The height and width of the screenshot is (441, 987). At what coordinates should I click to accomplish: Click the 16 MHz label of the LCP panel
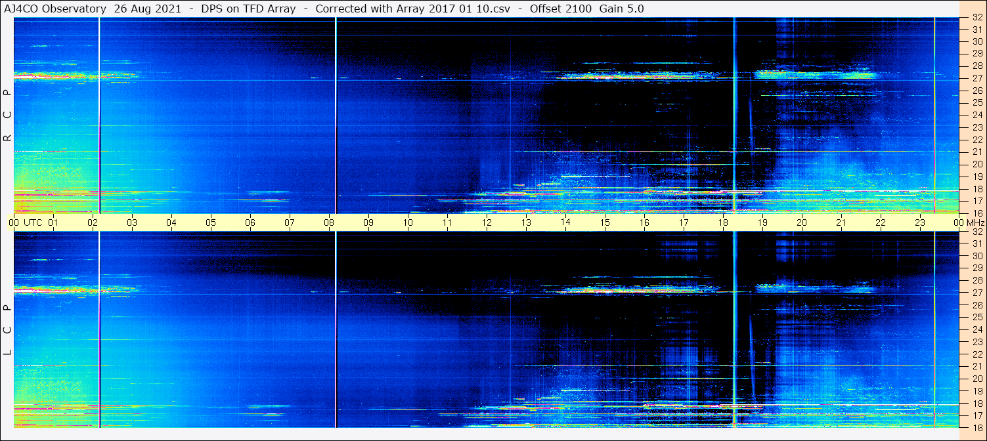pos(976,427)
